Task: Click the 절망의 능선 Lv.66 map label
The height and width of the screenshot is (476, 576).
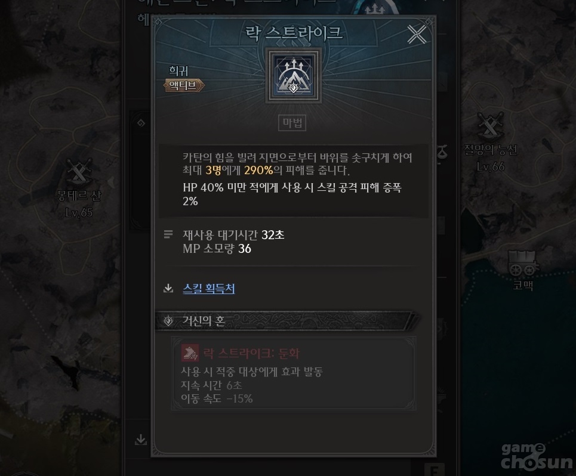Action: [491, 158]
